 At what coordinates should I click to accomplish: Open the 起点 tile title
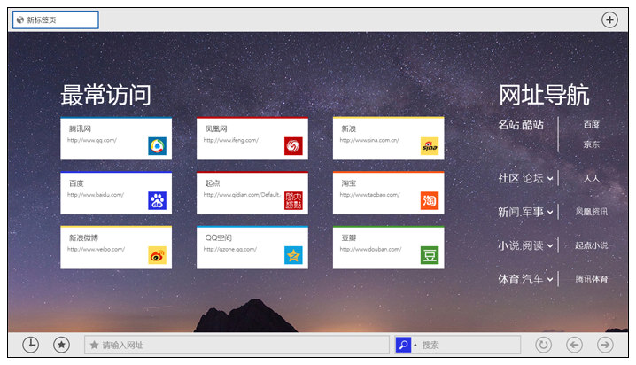click(213, 183)
